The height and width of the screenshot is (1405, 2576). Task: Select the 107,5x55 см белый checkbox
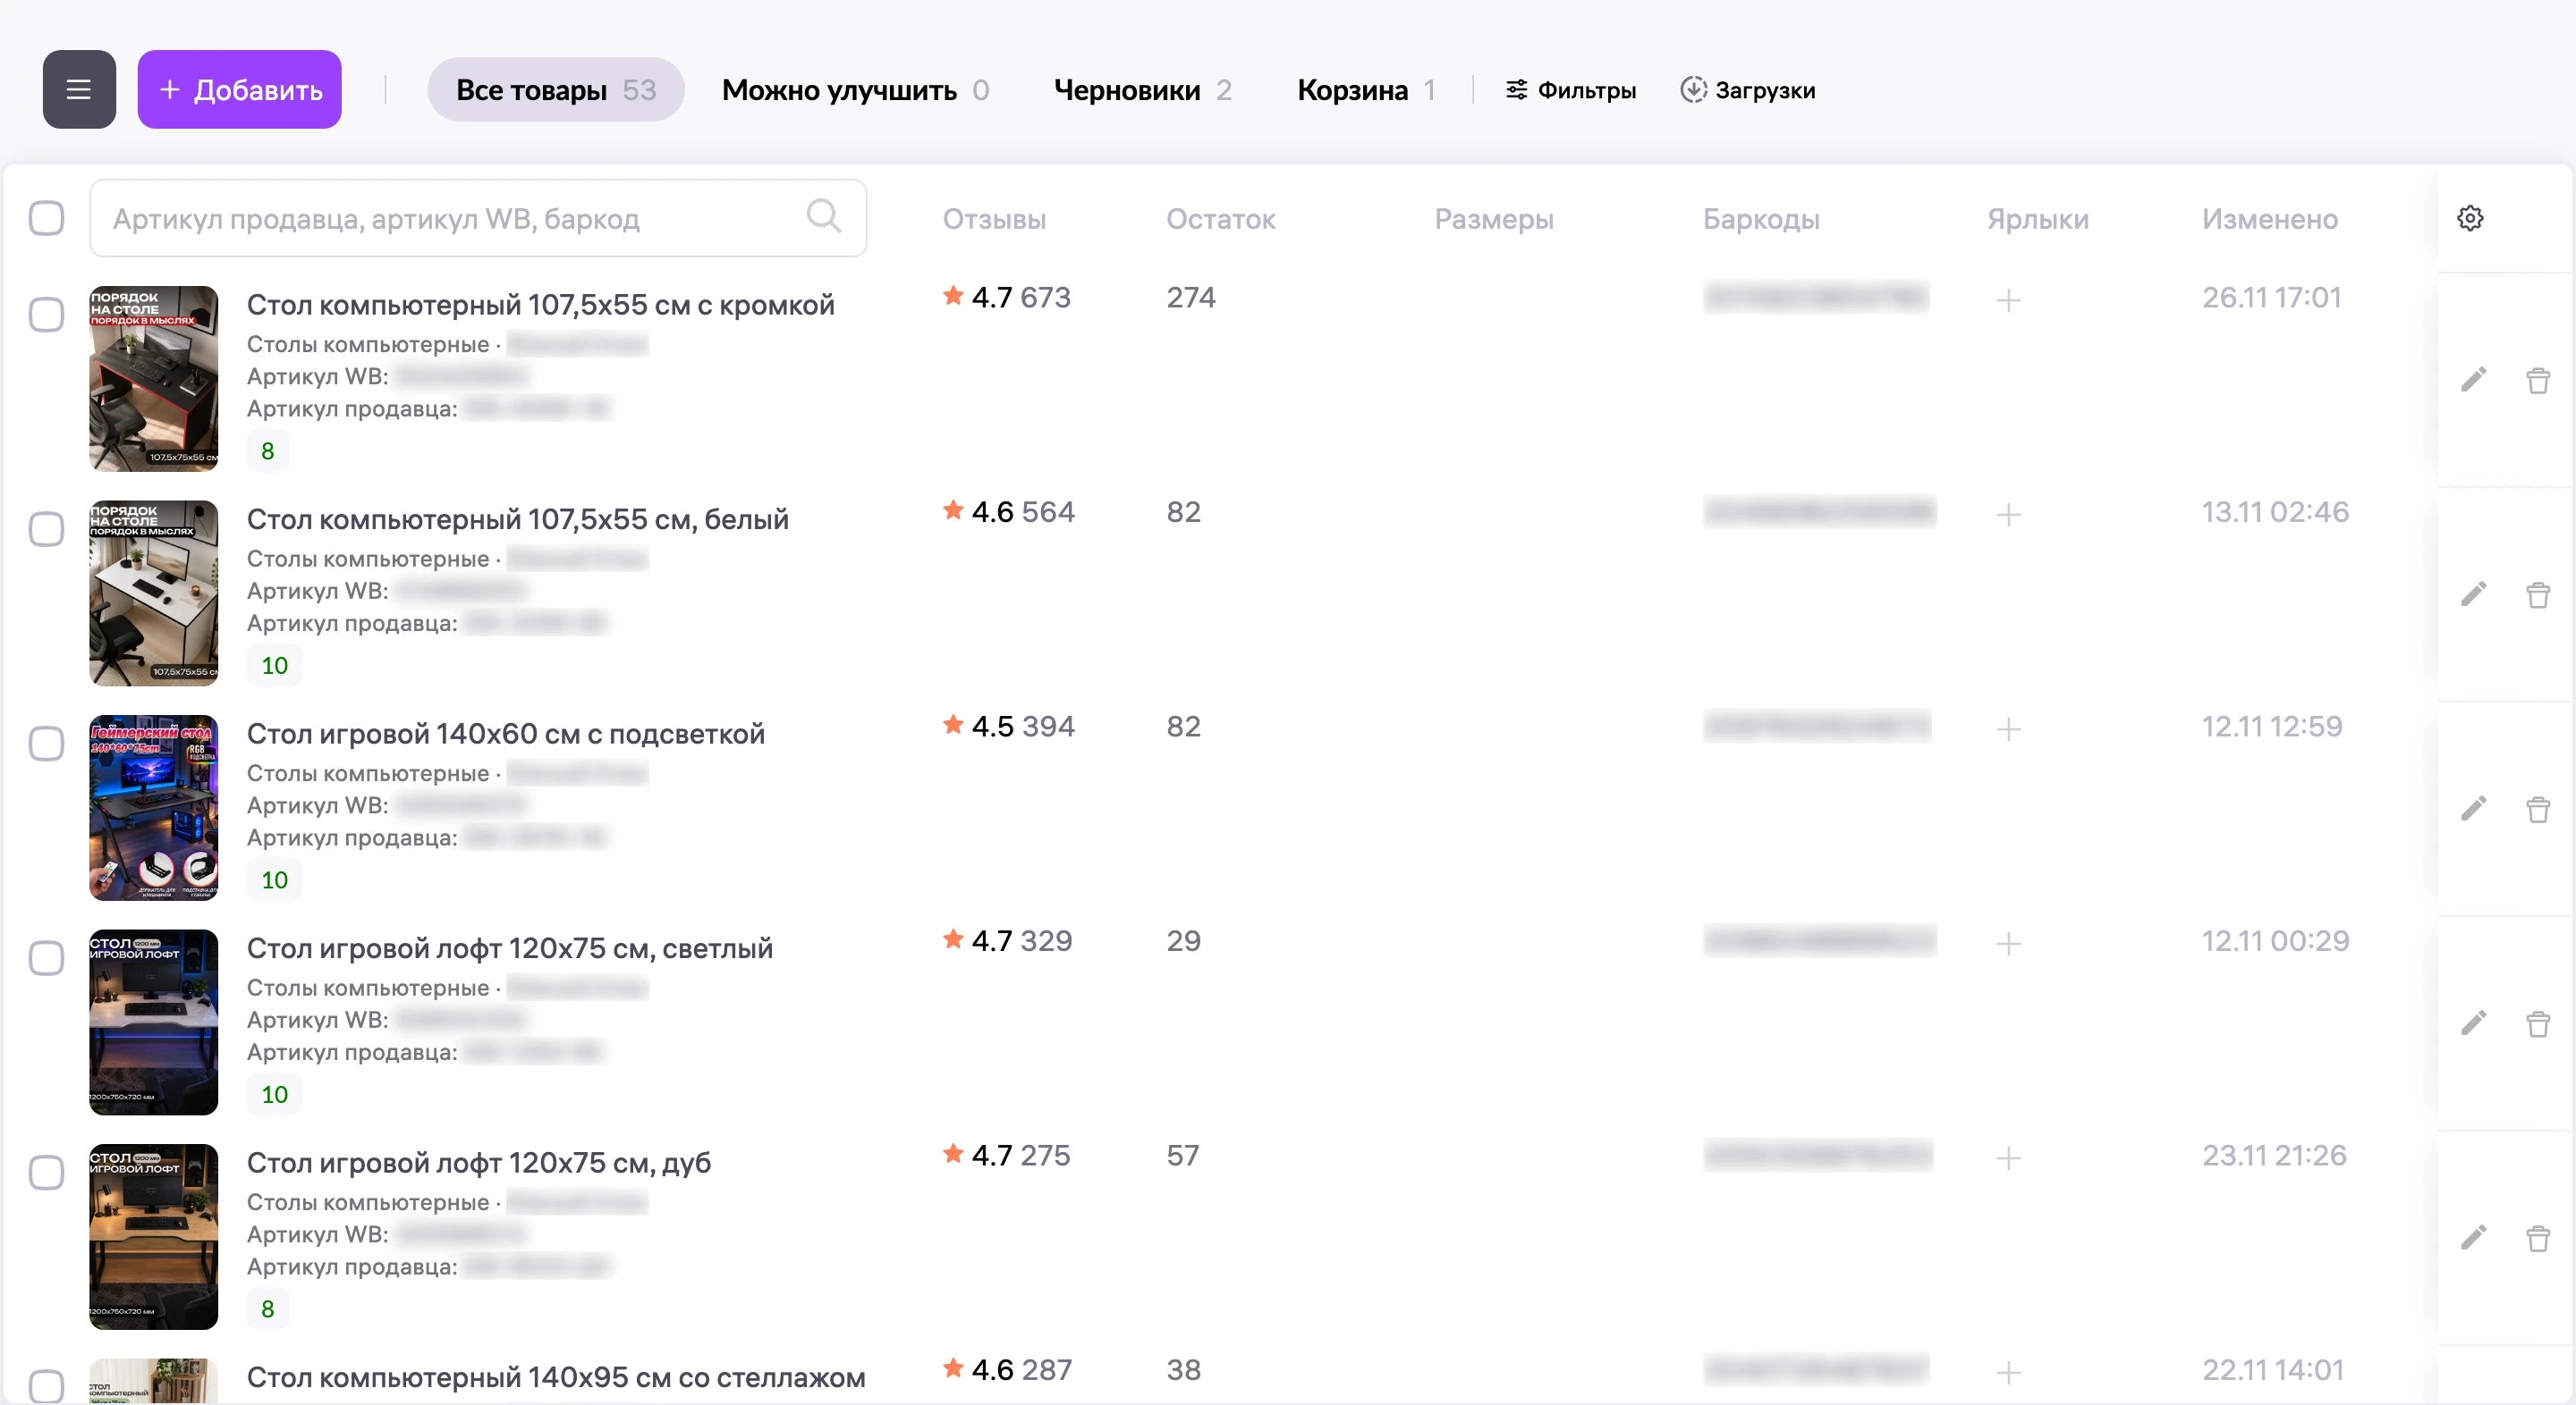pyautogui.click(x=46, y=530)
